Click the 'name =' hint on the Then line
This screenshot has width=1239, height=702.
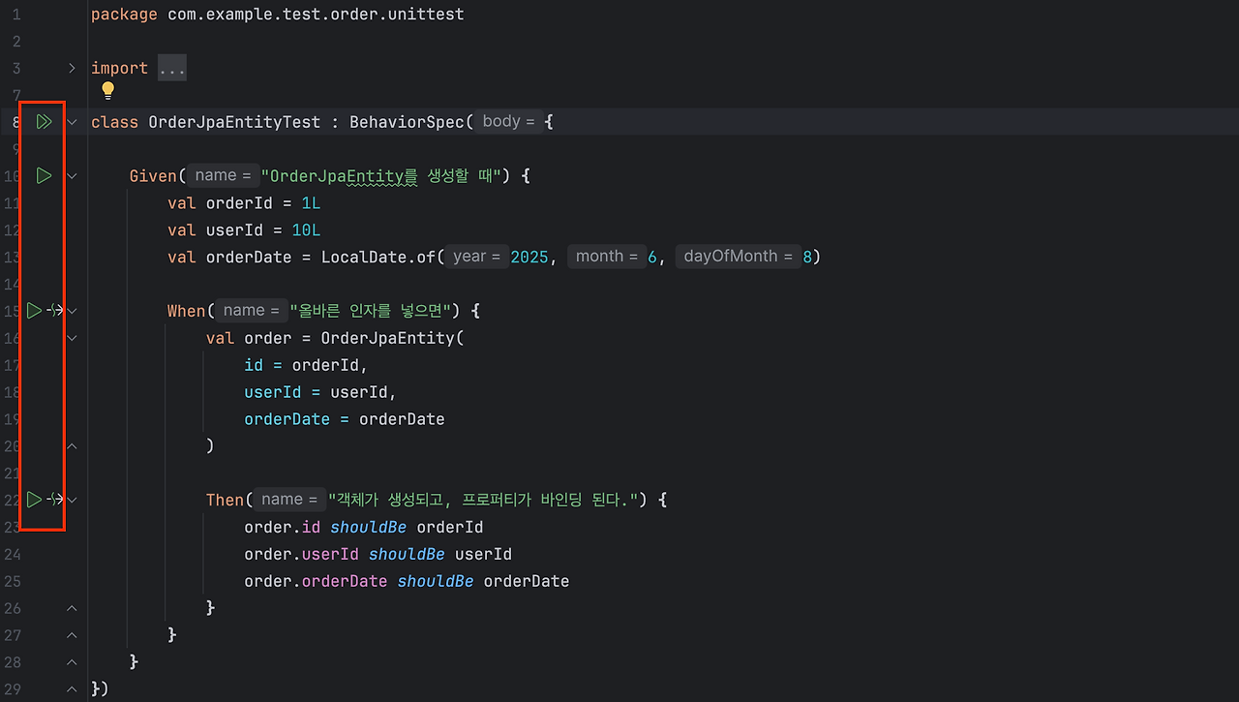(x=290, y=500)
